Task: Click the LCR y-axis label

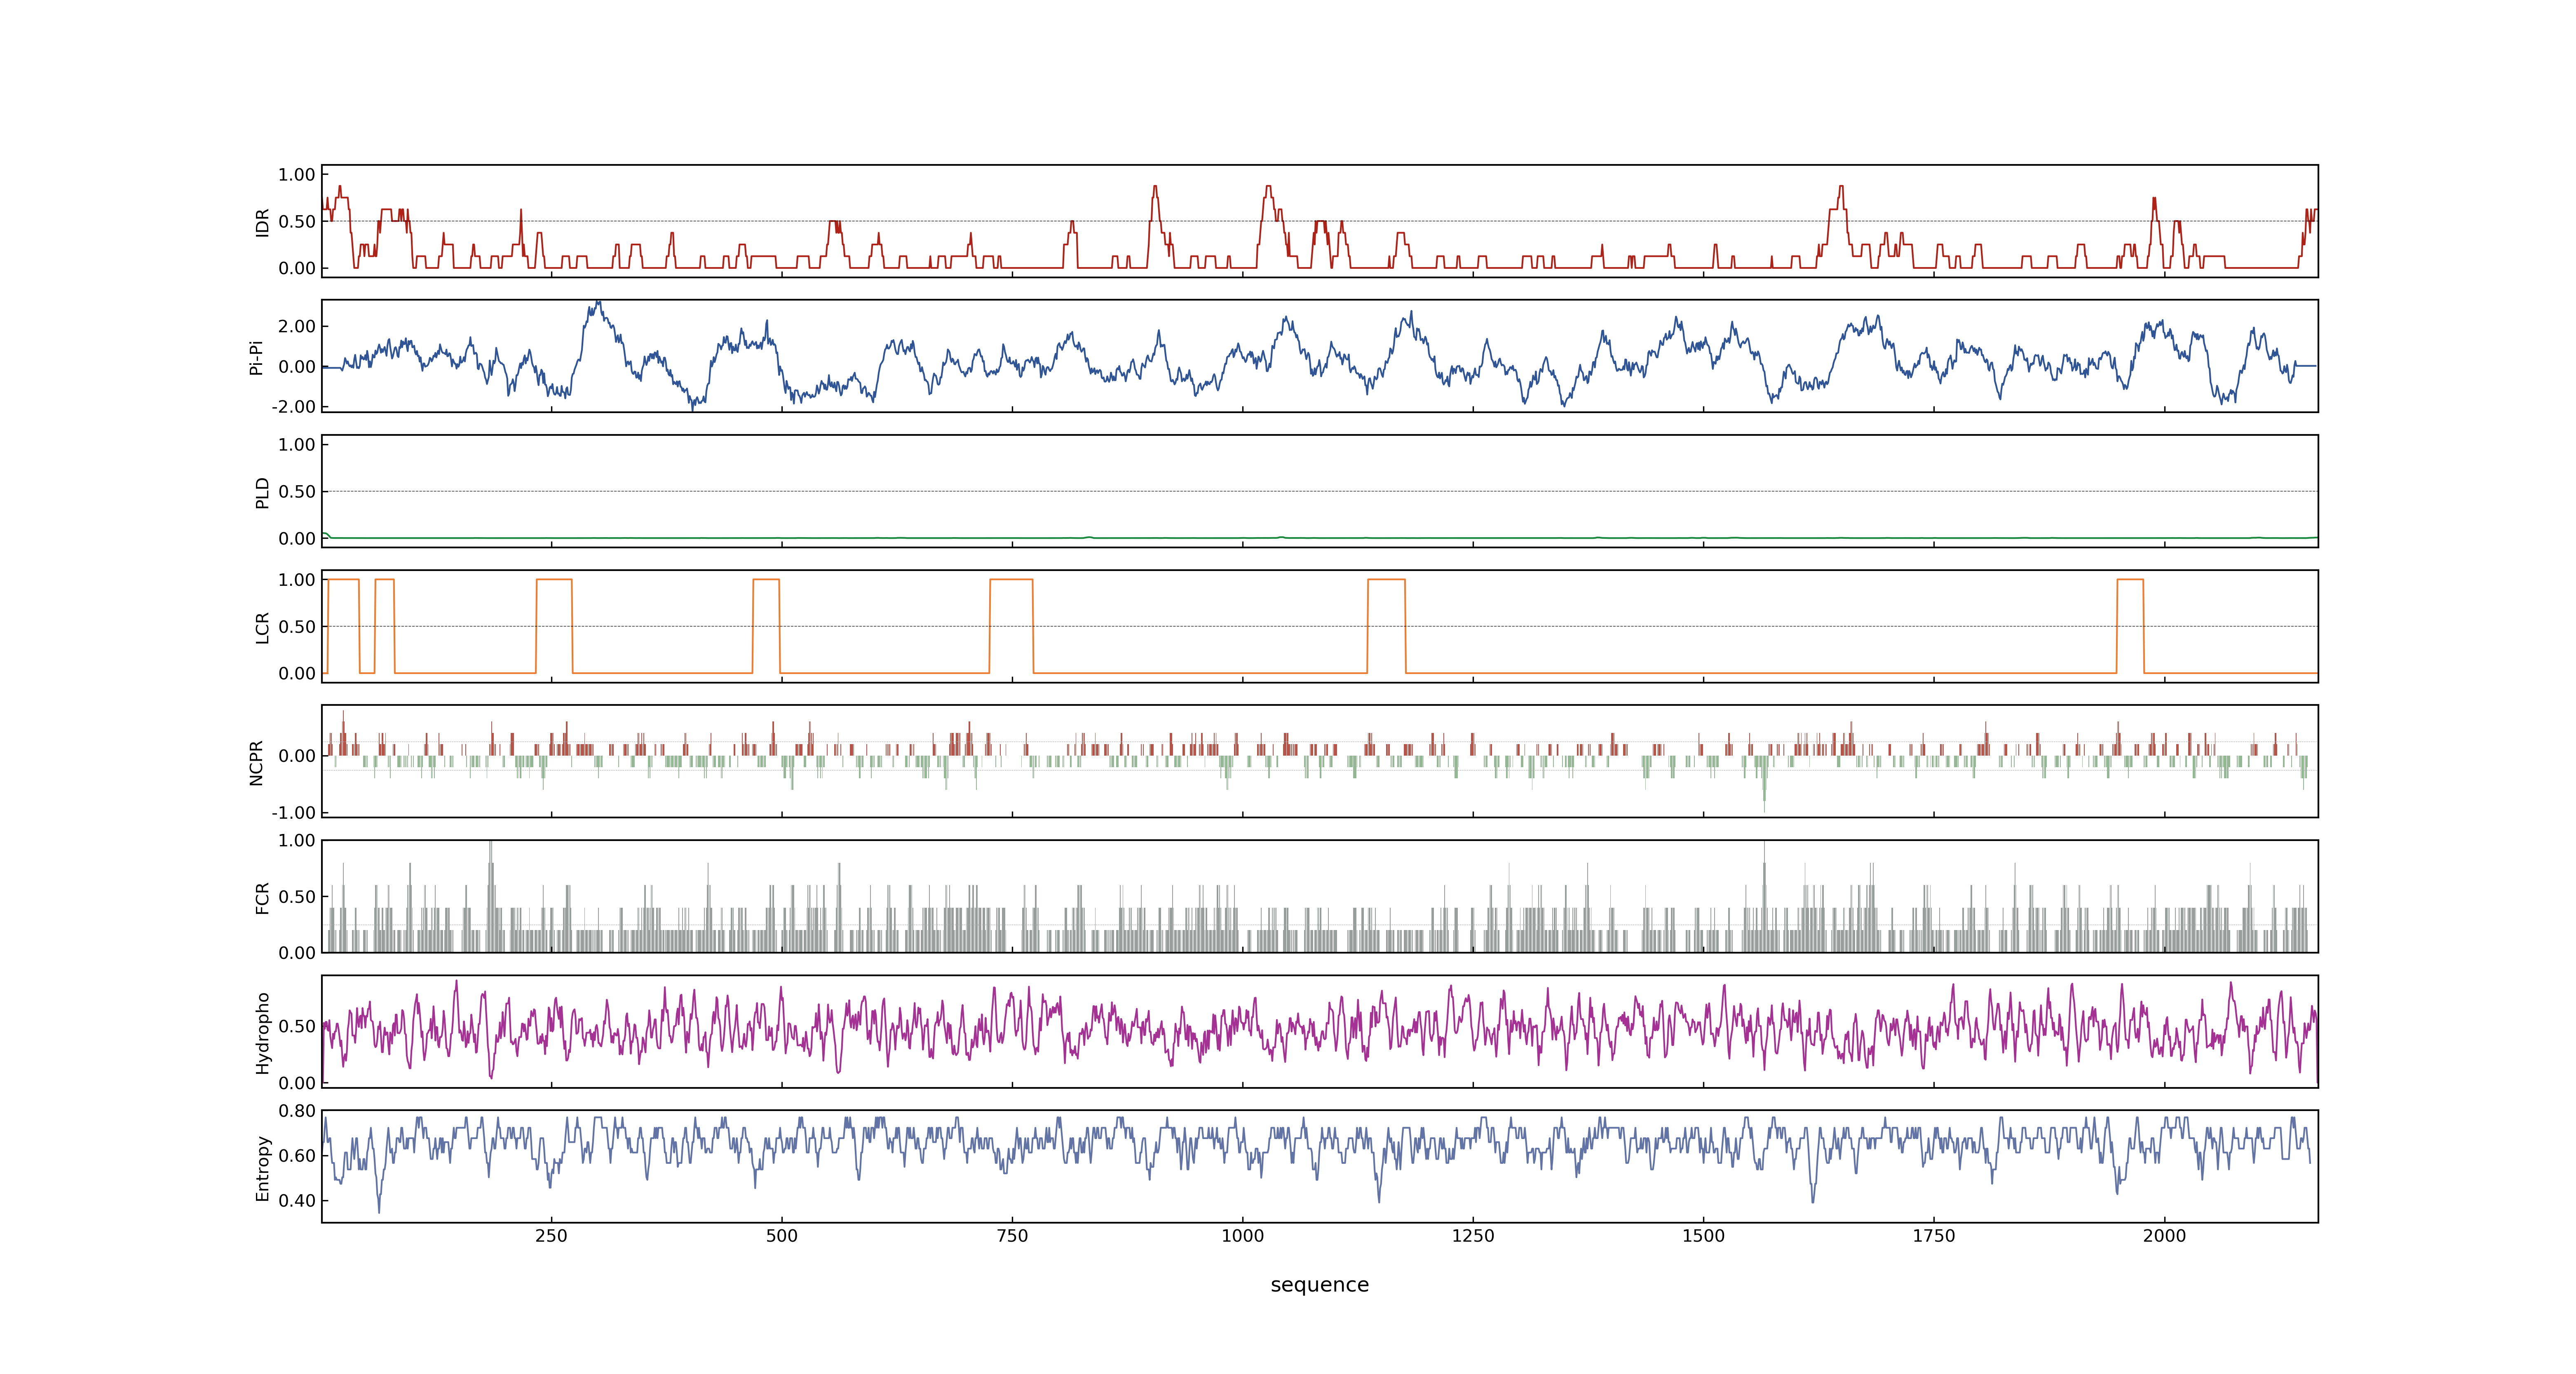Action: coord(262,627)
